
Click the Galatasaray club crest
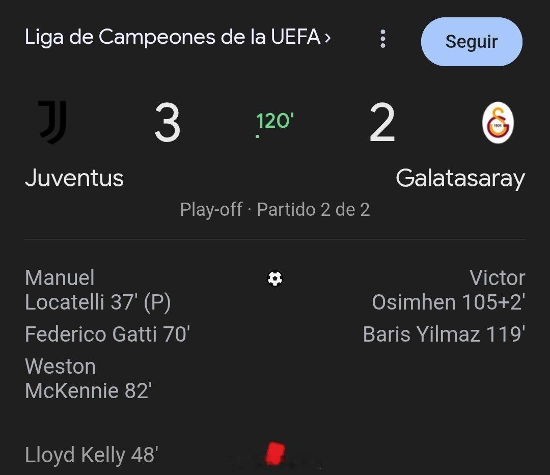(x=498, y=123)
